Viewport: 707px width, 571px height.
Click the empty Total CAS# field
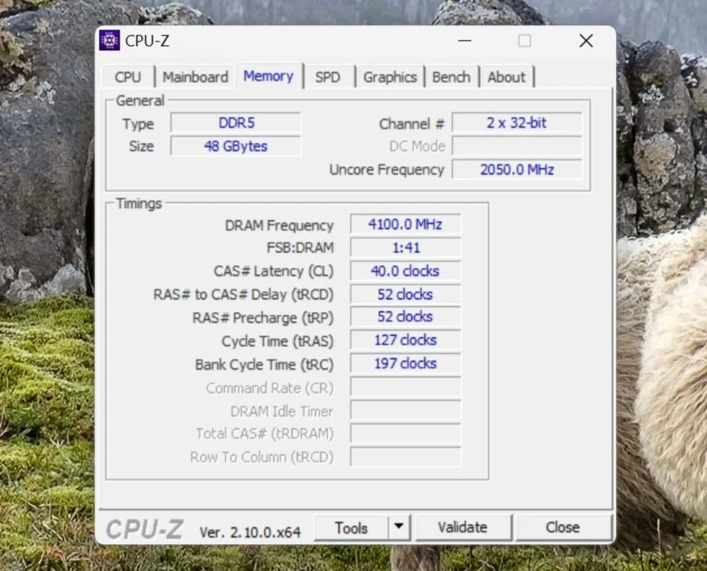405,433
